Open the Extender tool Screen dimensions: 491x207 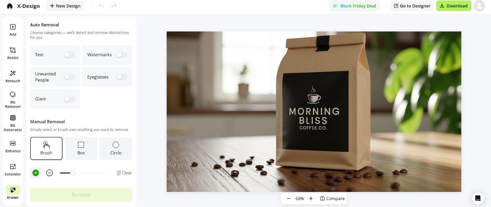(x=13, y=170)
